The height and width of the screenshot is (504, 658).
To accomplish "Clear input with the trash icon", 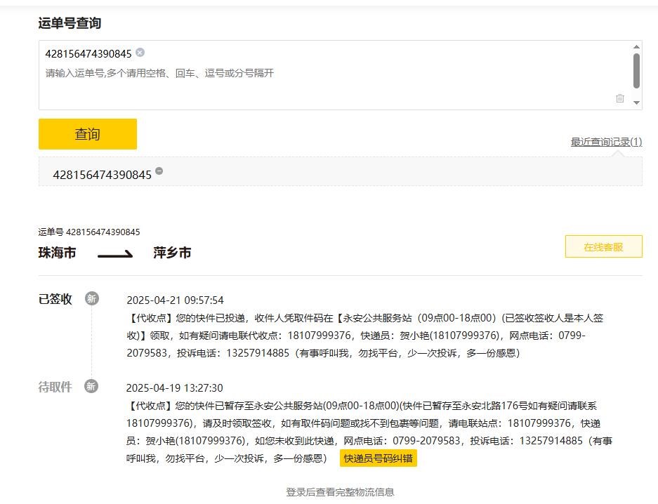I will [620, 98].
